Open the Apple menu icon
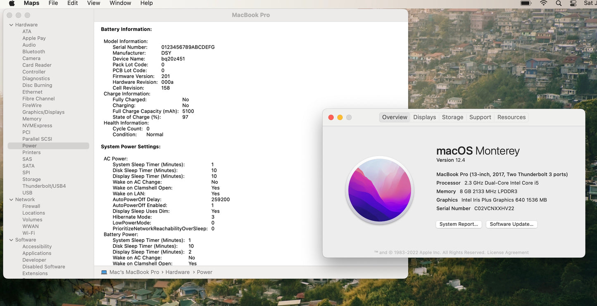 (12, 3)
